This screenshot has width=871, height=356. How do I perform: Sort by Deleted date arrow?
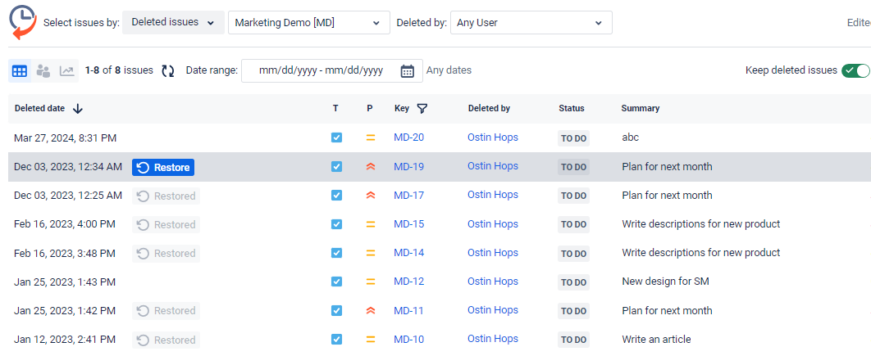tap(78, 108)
